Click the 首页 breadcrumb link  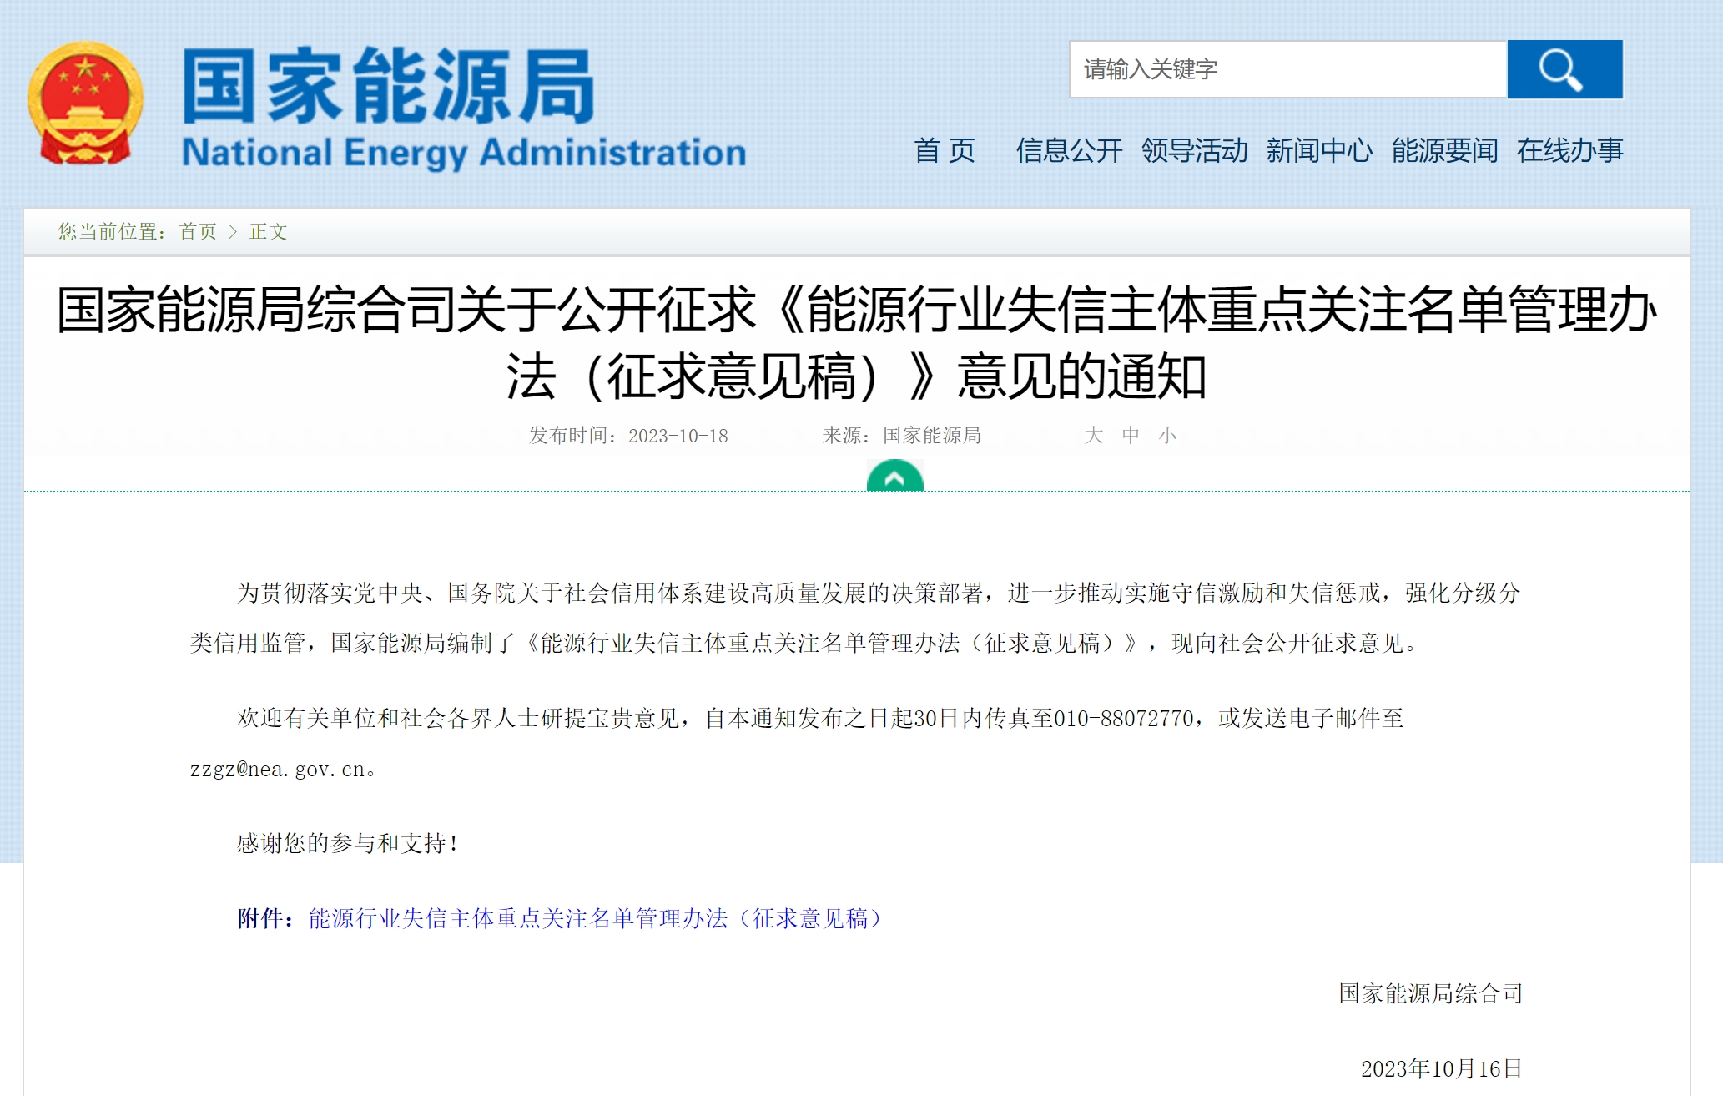point(198,232)
